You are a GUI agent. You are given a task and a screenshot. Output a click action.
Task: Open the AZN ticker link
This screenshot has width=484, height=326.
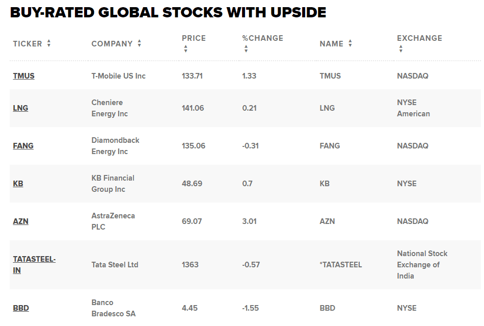[20, 221]
